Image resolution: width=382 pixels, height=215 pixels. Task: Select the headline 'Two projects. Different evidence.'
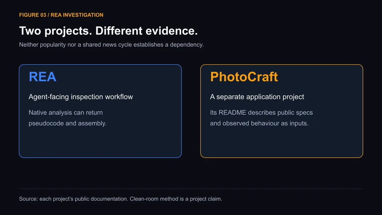tap(108, 31)
